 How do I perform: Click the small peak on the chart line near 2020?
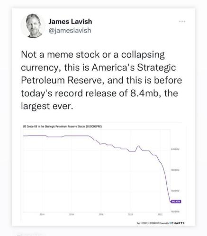click(138, 146)
